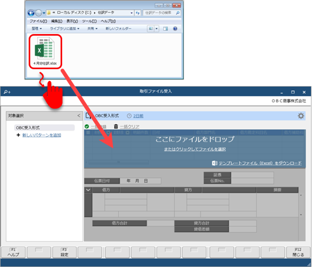
Task: Click 新しいパターンを追加 link
Action: point(42,135)
